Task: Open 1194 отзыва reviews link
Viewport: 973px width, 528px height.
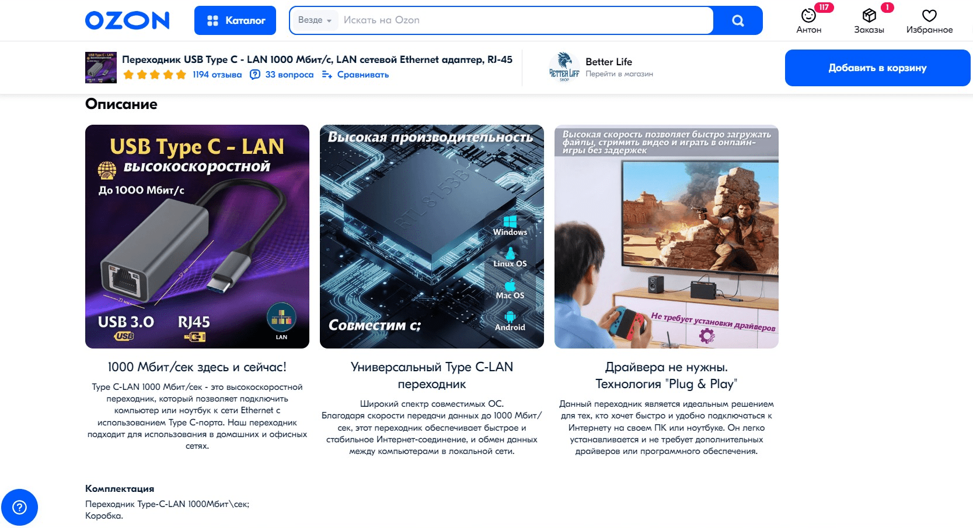Action: (217, 75)
